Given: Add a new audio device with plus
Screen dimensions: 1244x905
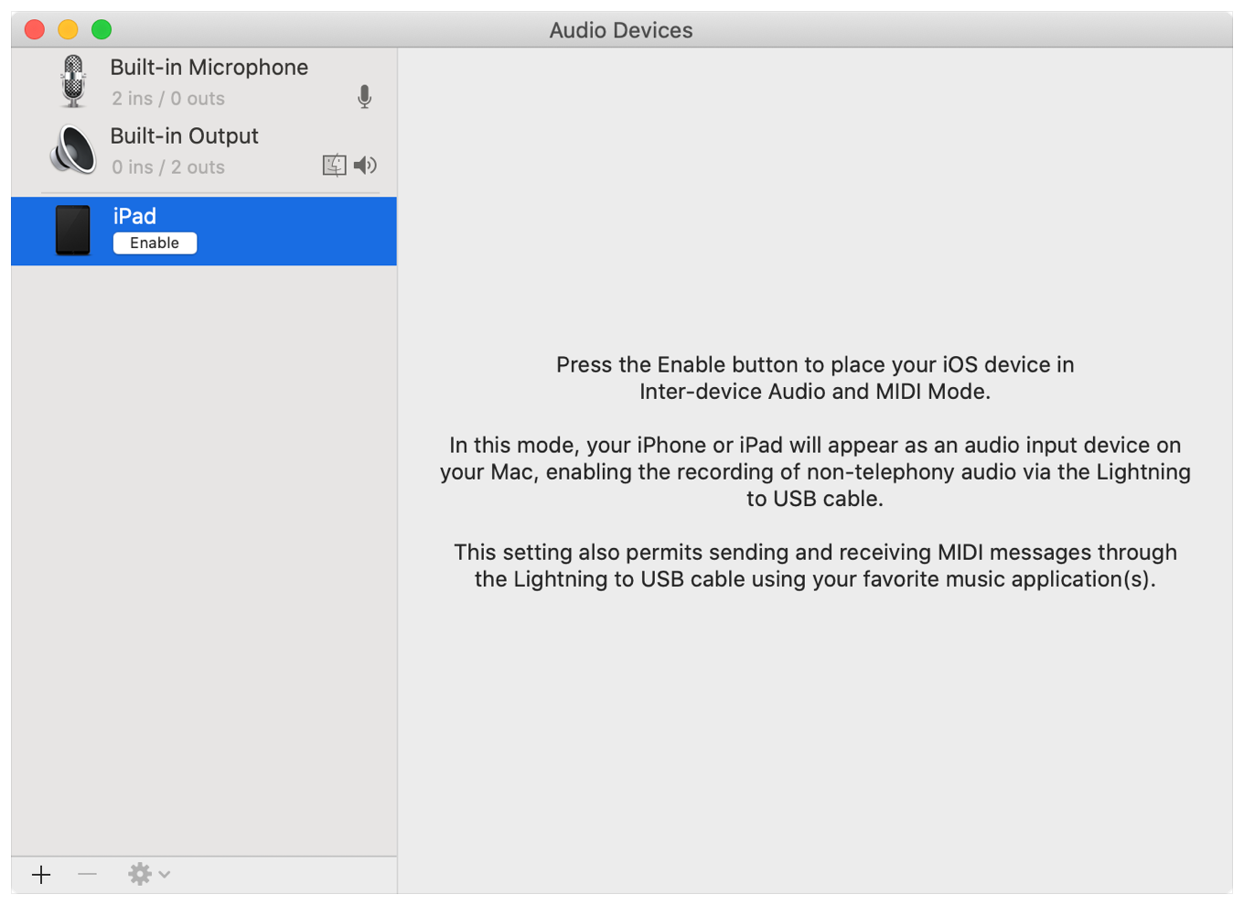Looking at the screenshot, I should pos(41,875).
